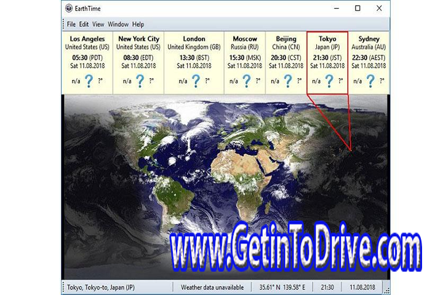Click United Kingdom (GB) country label
Screen dimensions: 443x295
194,47
